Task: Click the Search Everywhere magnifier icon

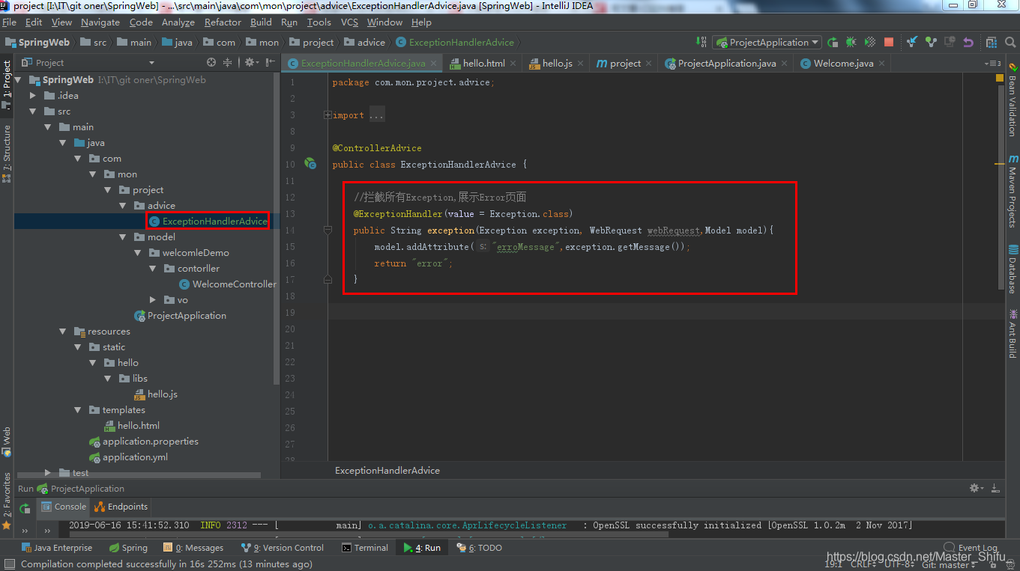Action: coord(1010,43)
